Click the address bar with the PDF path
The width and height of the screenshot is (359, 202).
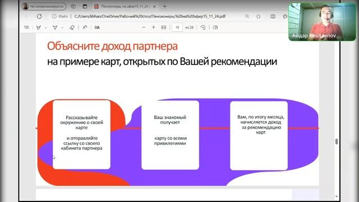(150, 16)
